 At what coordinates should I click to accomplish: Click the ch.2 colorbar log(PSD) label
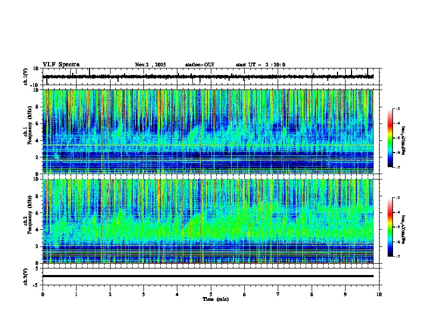pos(403,229)
